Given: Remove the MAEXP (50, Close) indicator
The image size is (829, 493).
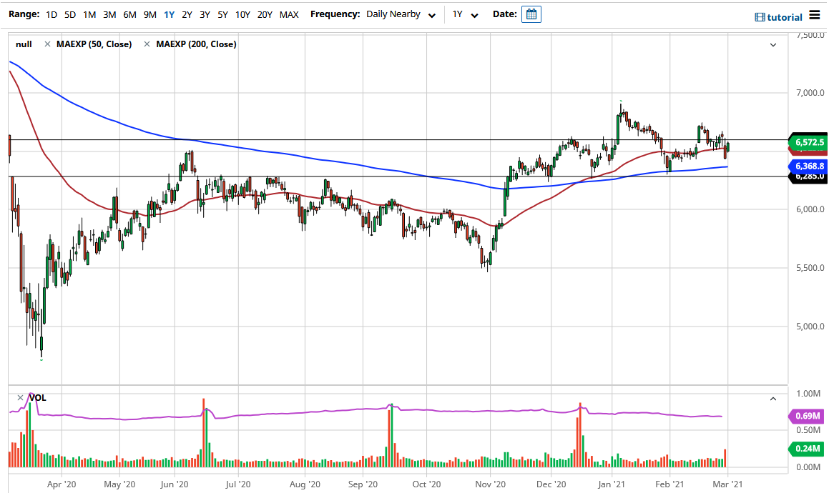Looking at the screenshot, I should 48,44.
